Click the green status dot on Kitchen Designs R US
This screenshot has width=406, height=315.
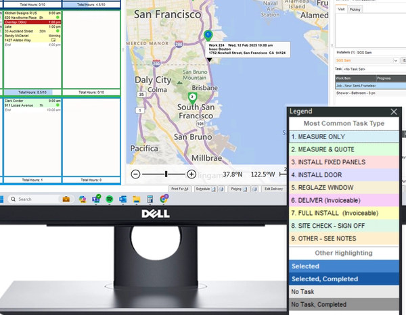click(x=58, y=18)
